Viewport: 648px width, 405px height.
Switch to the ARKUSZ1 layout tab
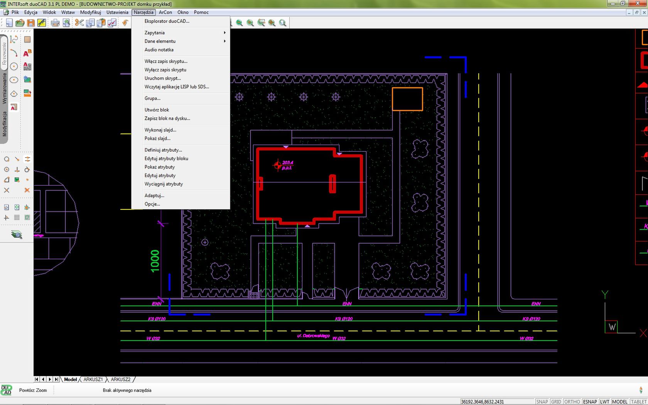click(93, 380)
